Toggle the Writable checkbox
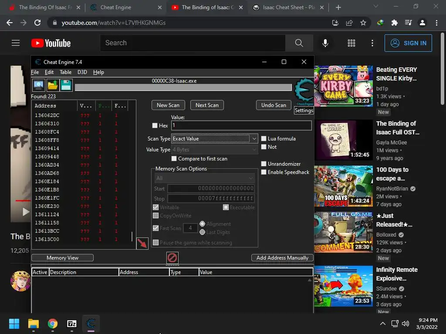The width and height of the screenshot is (446, 334). click(x=155, y=207)
